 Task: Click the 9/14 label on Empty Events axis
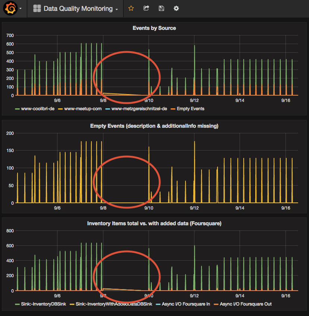240,208
